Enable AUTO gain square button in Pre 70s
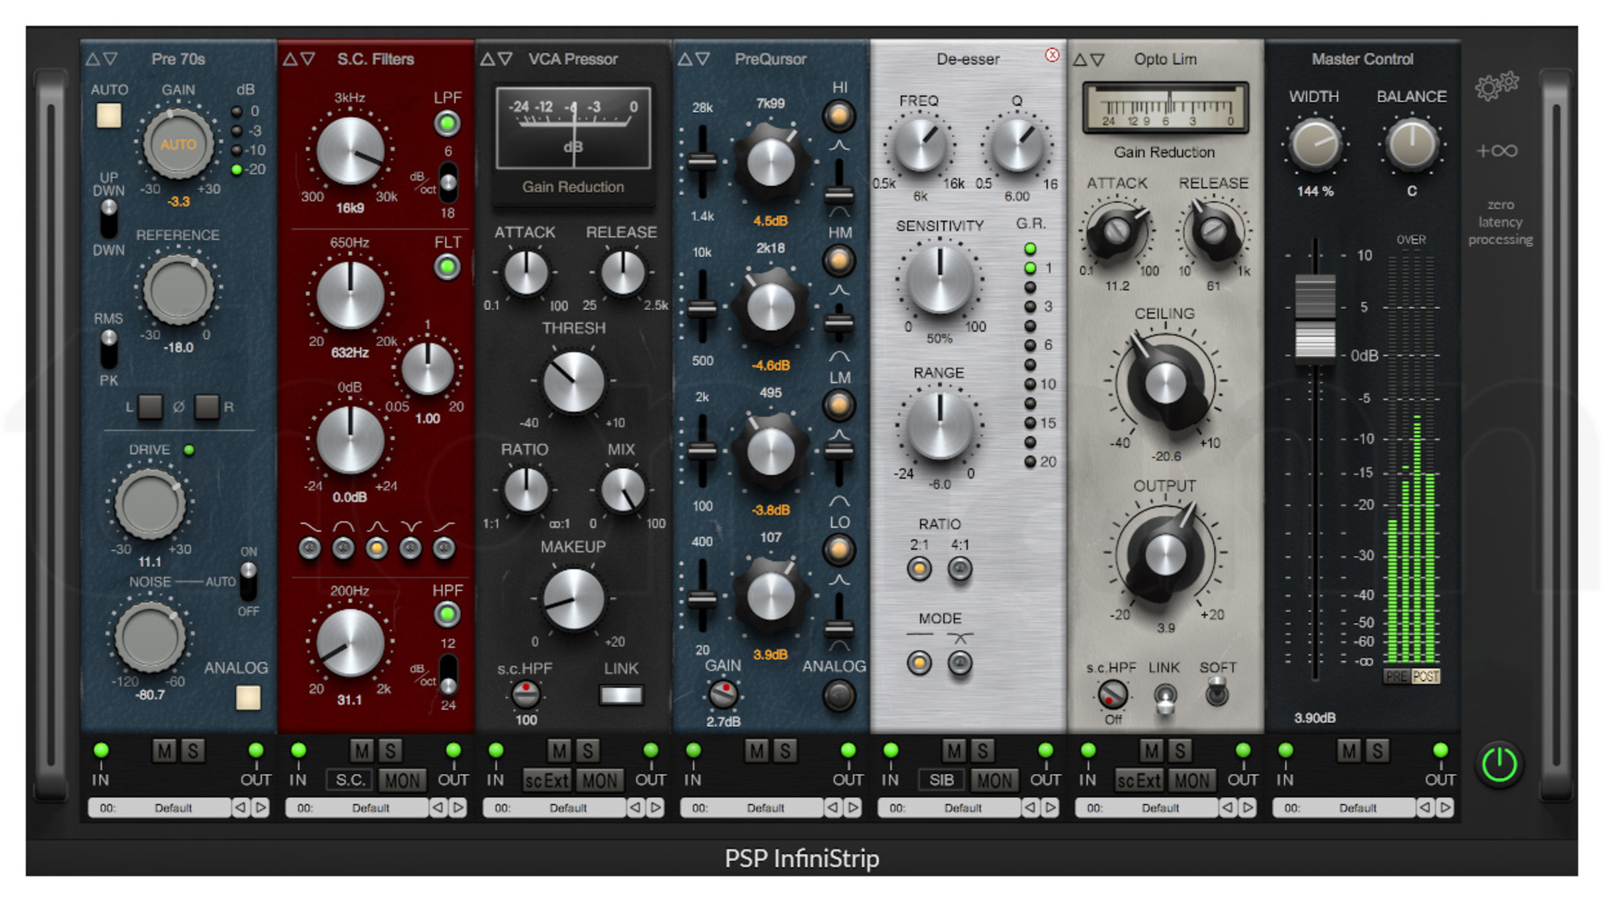 pyautogui.click(x=109, y=116)
